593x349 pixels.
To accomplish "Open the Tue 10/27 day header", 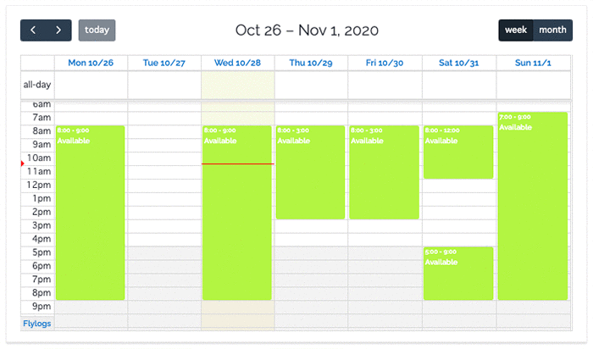I will pos(164,63).
